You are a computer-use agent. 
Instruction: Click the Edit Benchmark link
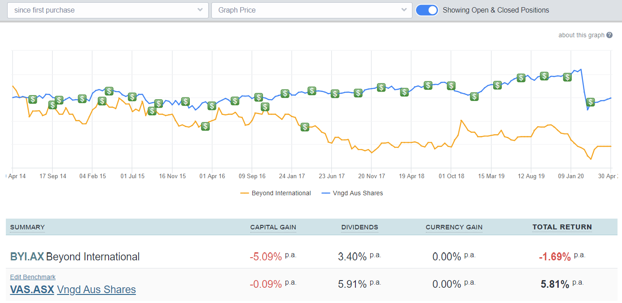(33, 277)
